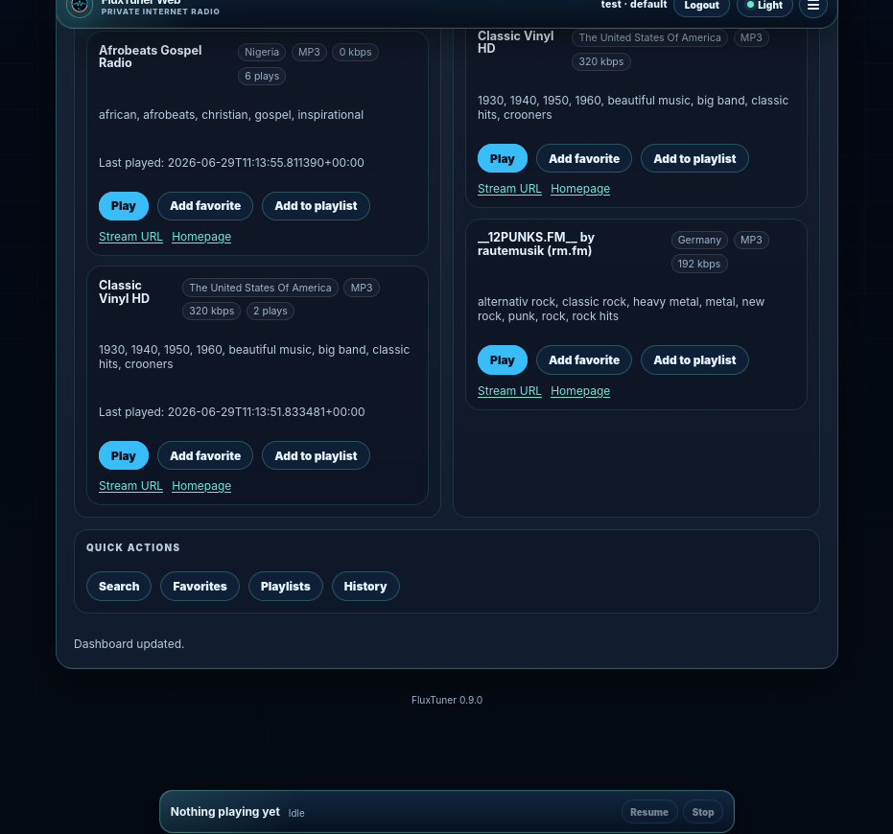Click the MP3 tag on 12PUNKS.FM card

click(x=751, y=241)
